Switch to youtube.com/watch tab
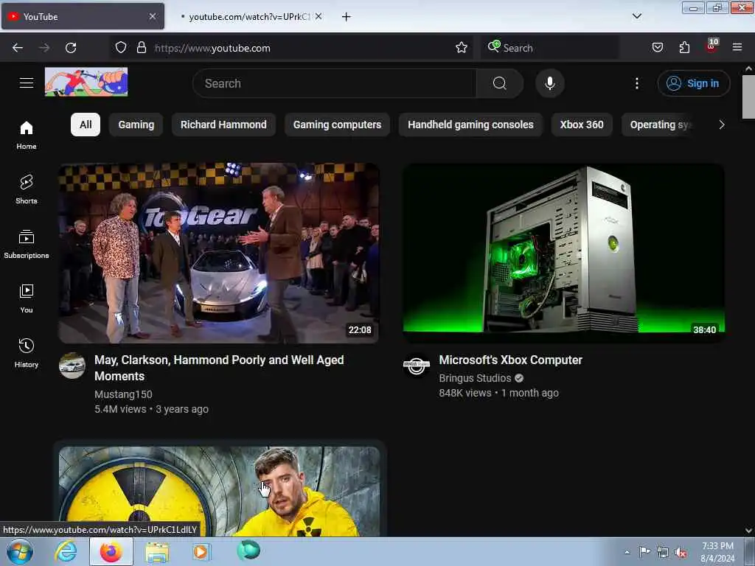The width and height of the screenshot is (755, 566). coord(249,16)
